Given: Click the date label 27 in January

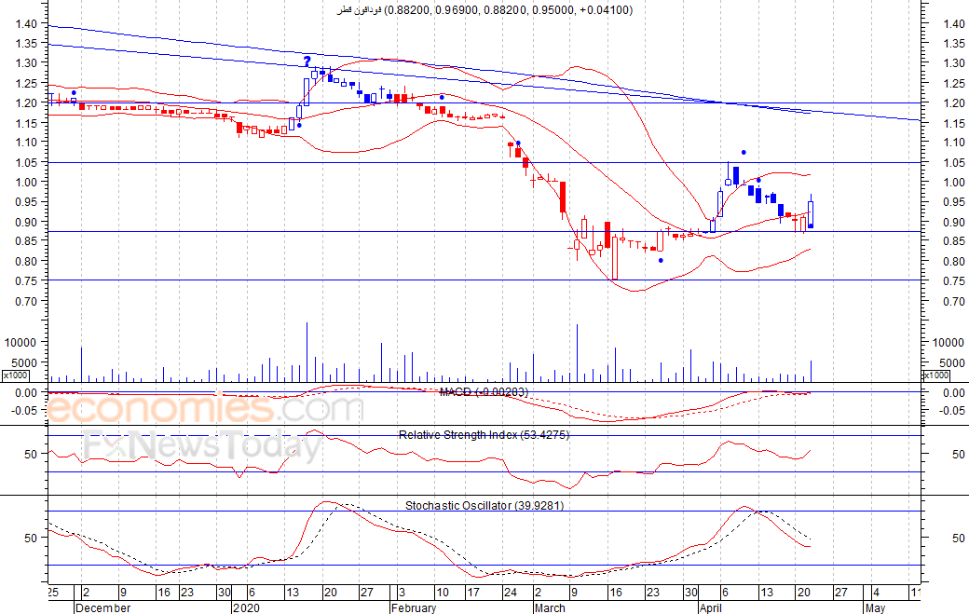Looking at the screenshot, I should tap(367, 593).
